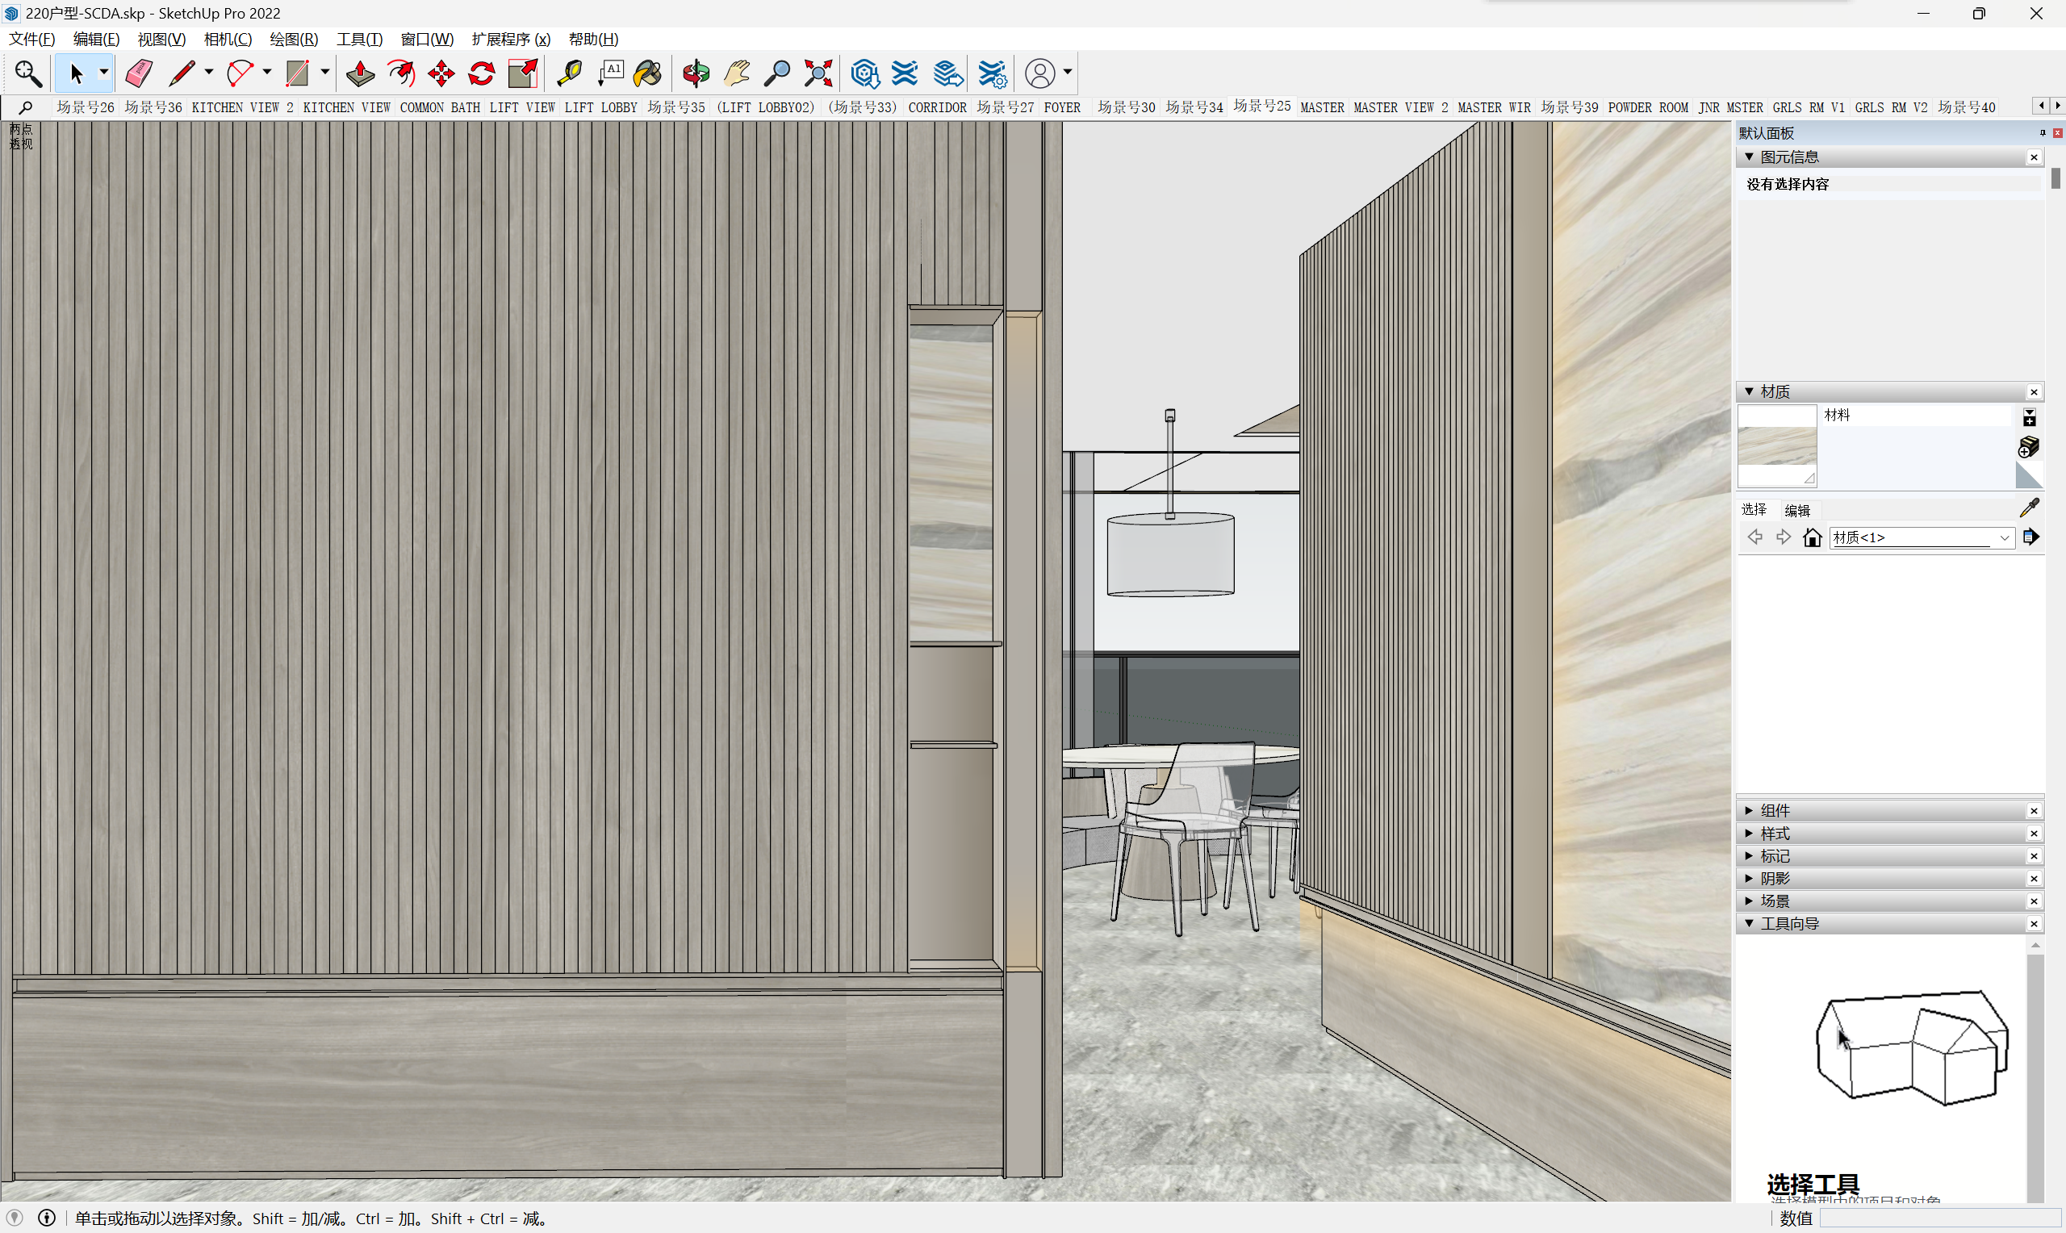Open the 编辑(E) menu
The image size is (2066, 1233).
click(x=96, y=39)
